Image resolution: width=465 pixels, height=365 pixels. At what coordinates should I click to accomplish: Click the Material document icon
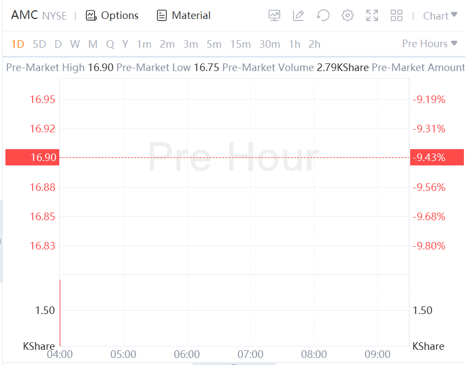[161, 16]
